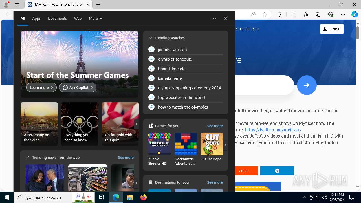Open Windows Start menu
This screenshot has width=361, height=203.
(x=7, y=197)
